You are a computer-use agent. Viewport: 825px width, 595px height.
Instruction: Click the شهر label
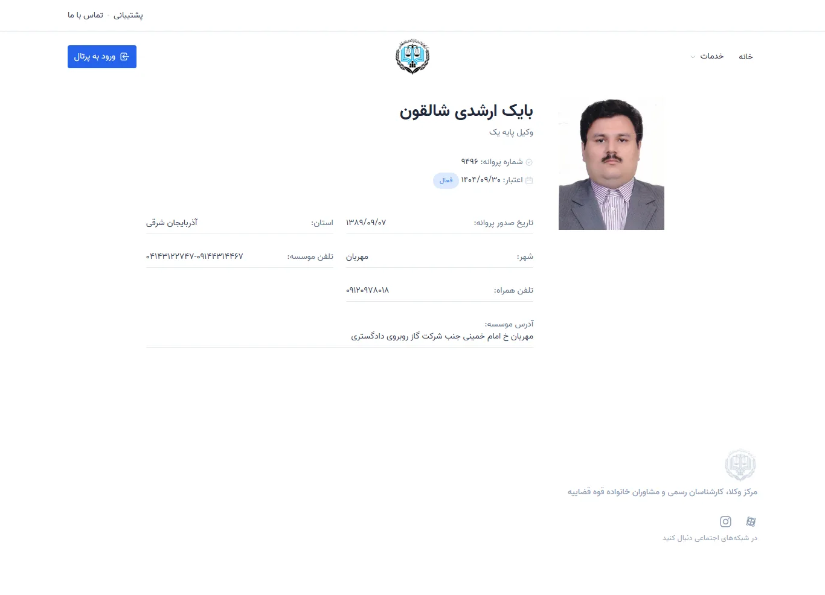coord(525,256)
